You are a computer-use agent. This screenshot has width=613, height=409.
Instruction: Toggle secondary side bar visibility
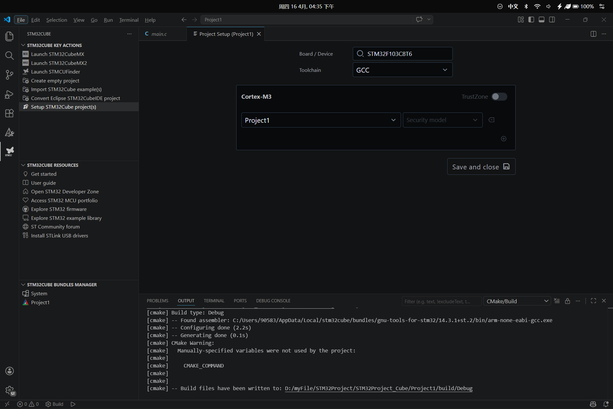point(552,20)
